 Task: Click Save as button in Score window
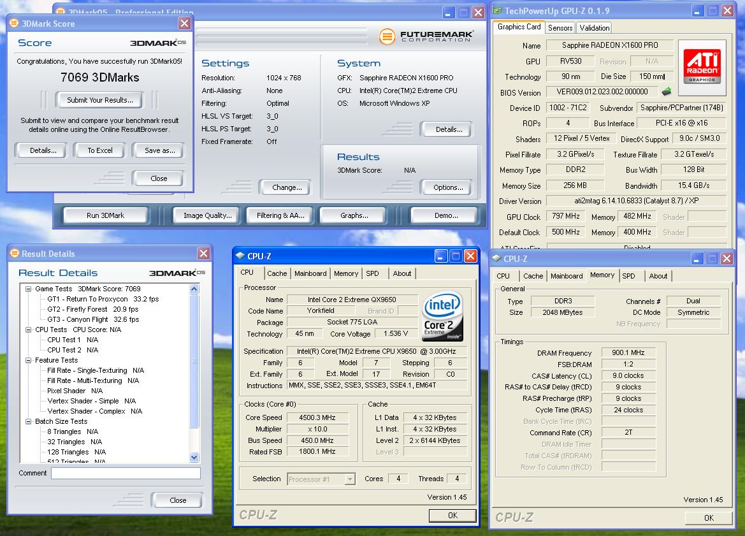pos(159,150)
